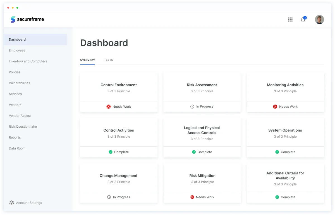335x215 pixels.
Task: Click In Progress label under Change Management
Action: (x=121, y=197)
